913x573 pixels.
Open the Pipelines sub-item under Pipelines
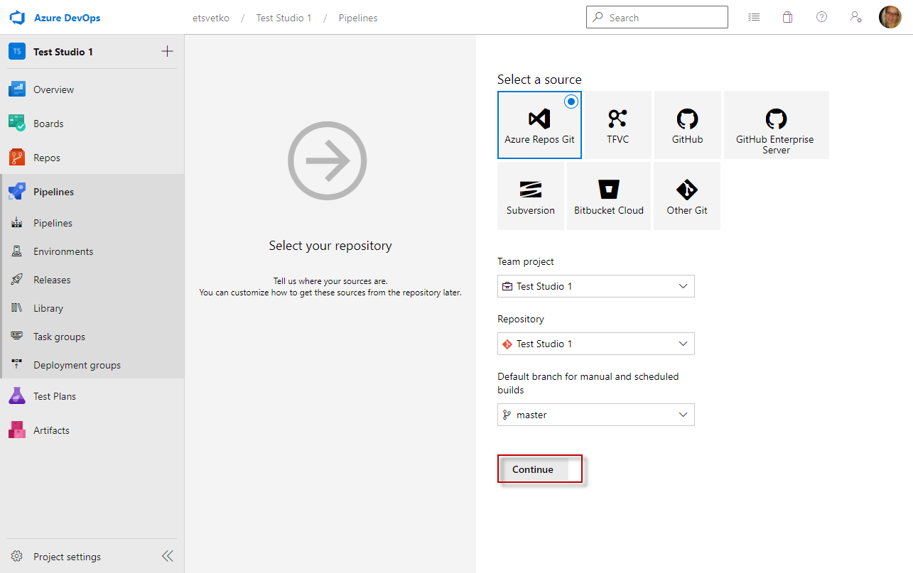coord(92,223)
